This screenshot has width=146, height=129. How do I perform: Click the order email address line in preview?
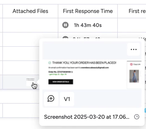[x=79, y=68]
